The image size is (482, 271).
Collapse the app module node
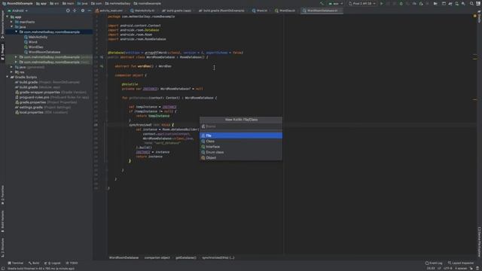tap(8, 17)
